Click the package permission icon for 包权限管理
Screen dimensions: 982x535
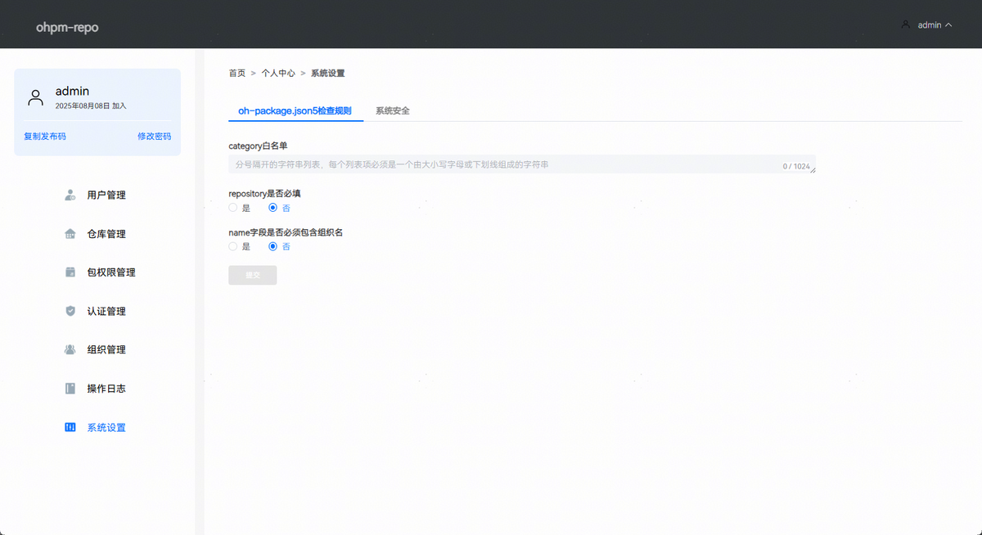[x=70, y=272]
